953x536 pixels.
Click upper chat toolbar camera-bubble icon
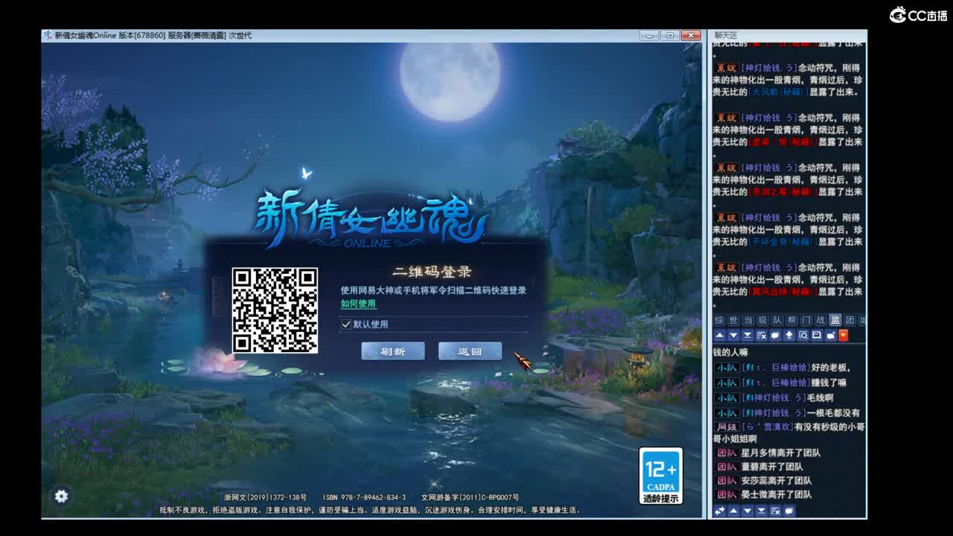pos(830,336)
